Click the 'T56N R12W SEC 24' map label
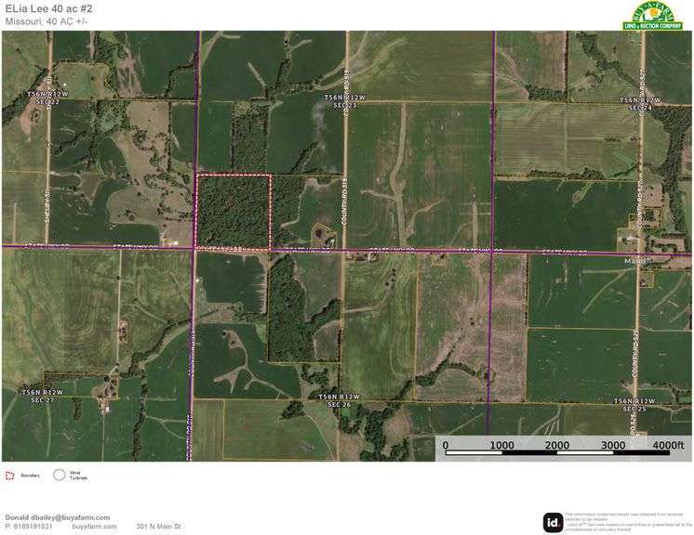694x535 pixels. [x=640, y=104]
